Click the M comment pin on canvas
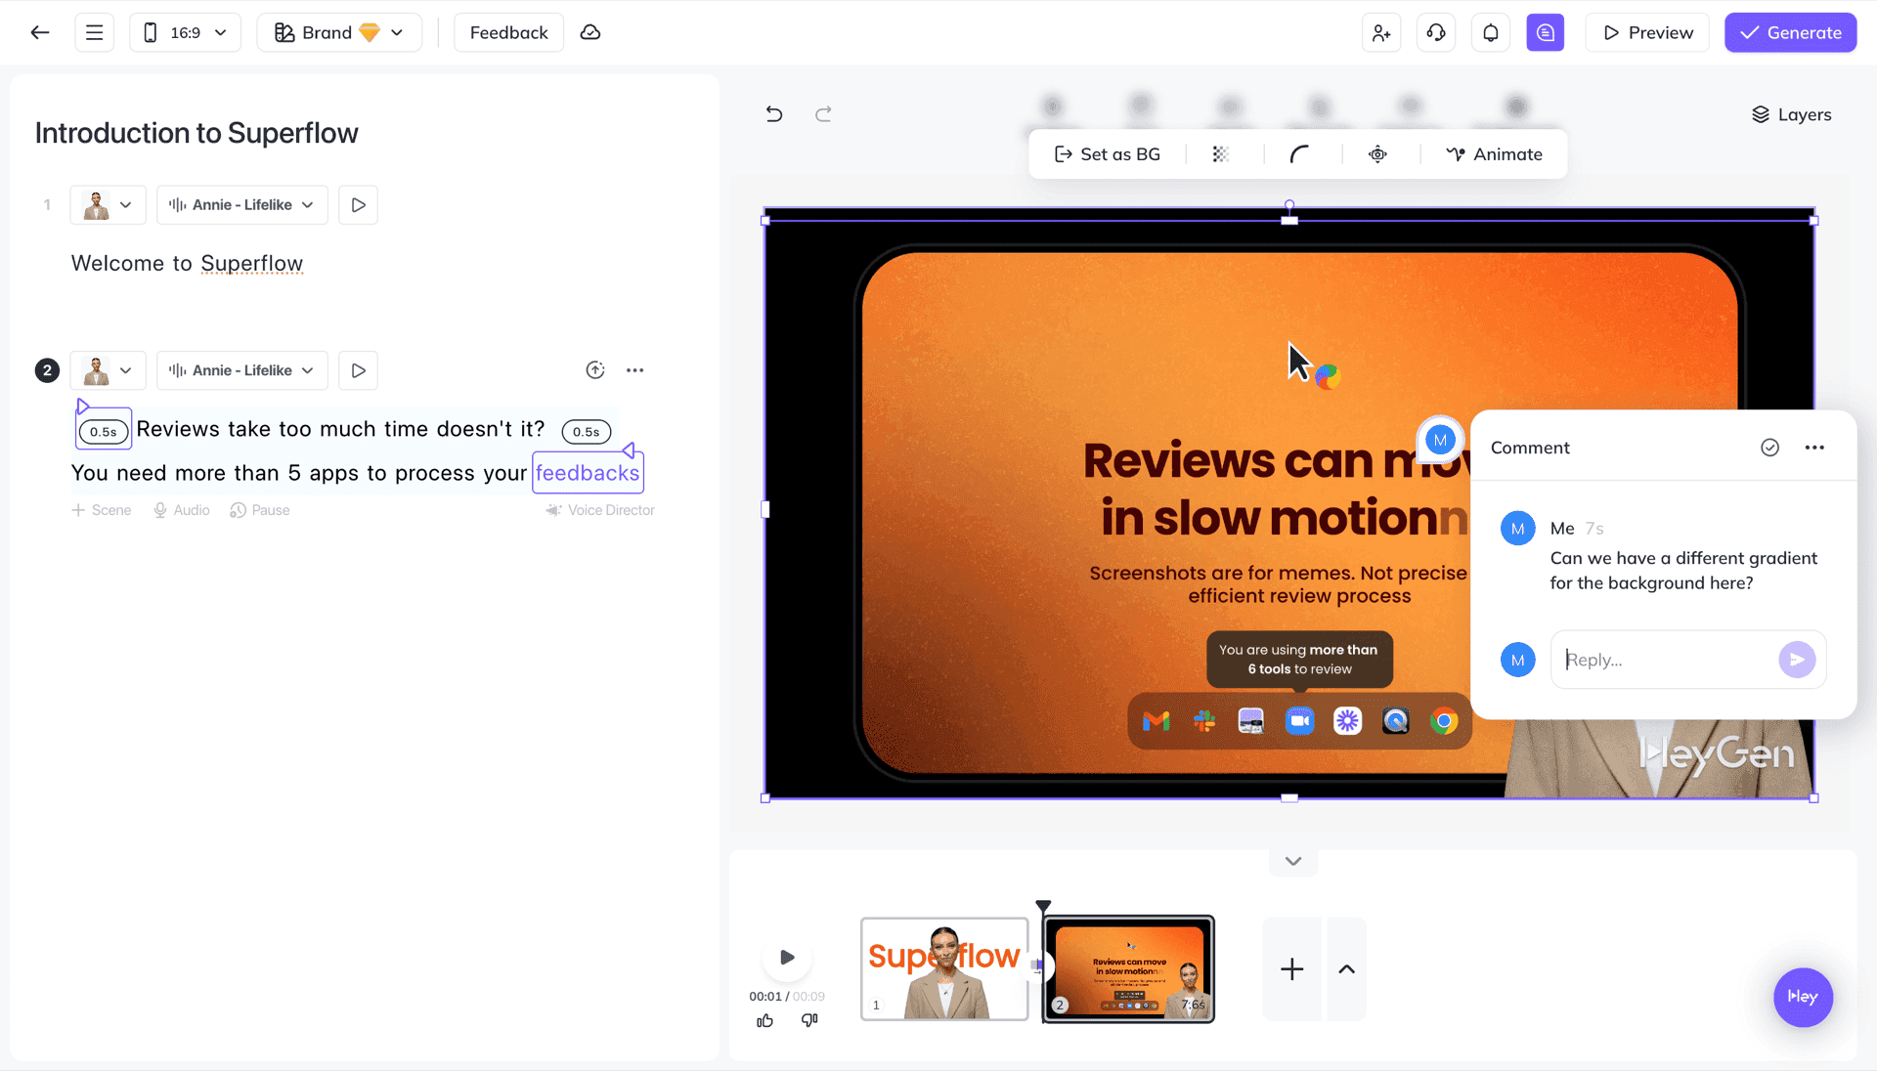This screenshot has width=1877, height=1071. 1440,440
